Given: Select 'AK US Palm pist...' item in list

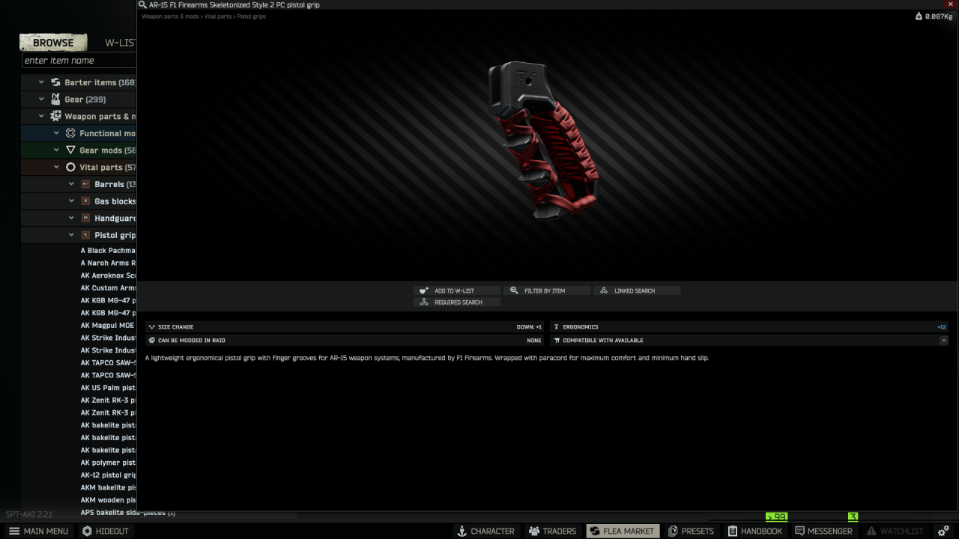Looking at the screenshot, I should pos(108,388).
